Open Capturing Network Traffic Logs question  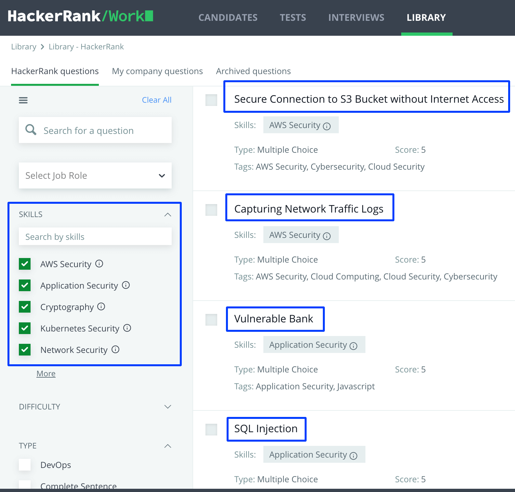tap(309, 209)
